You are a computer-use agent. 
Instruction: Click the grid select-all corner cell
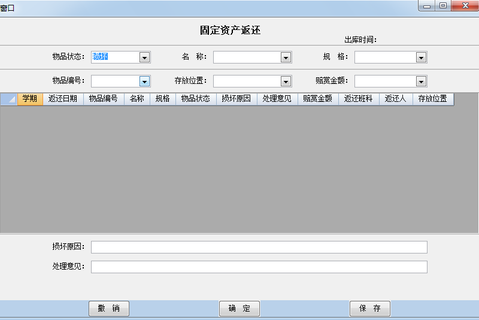[9, 99]
